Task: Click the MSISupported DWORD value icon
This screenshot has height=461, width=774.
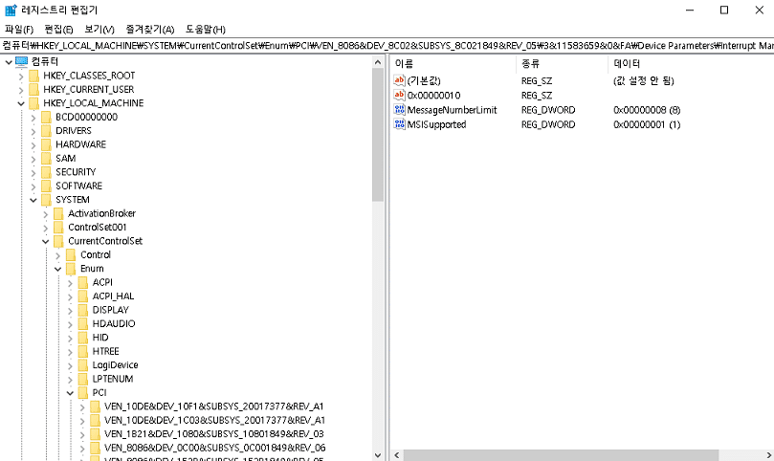Action: (x=400, y=124)
